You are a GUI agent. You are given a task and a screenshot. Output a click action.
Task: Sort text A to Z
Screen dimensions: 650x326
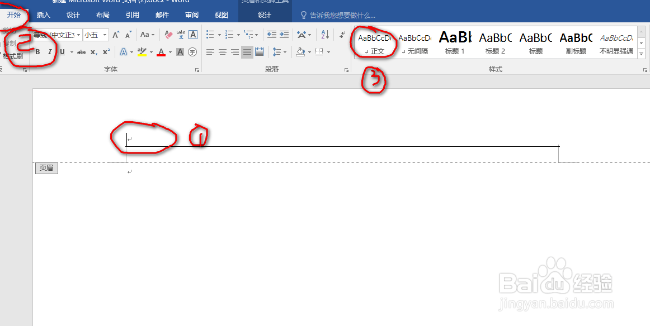coord(326,35)
